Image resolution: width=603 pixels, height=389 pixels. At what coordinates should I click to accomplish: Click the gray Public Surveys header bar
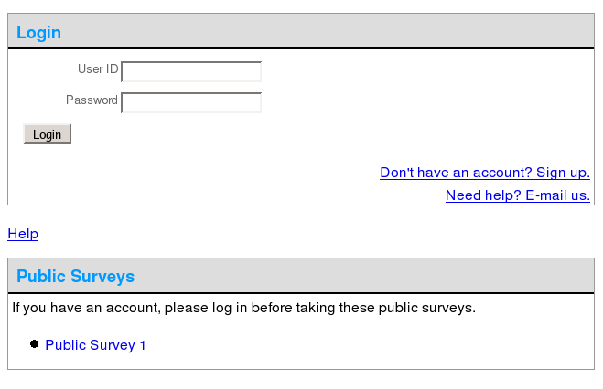tap(301, 276)
